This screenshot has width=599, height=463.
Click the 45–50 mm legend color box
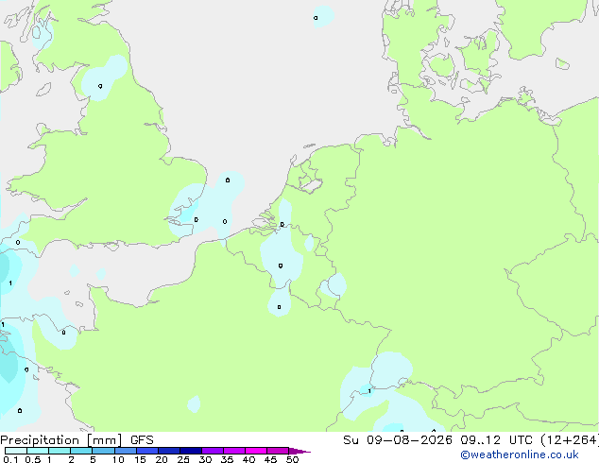[x=278, y=451]
